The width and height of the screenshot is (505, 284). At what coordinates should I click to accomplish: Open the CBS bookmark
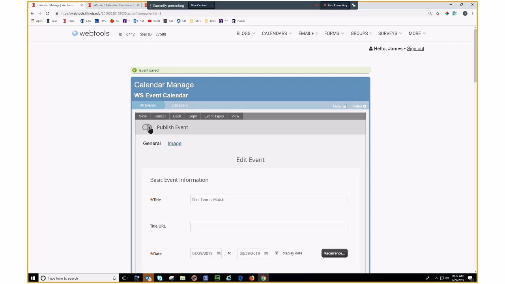pos(86,21)
